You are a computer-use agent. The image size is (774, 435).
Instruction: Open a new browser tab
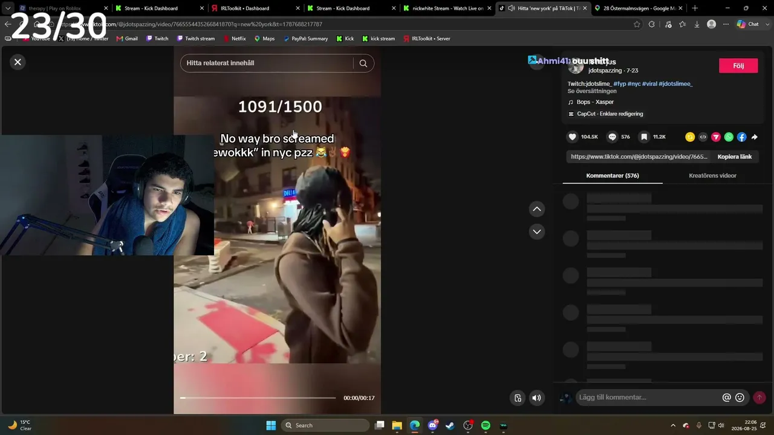click(695, 8)
